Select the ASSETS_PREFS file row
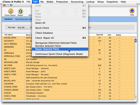 pos(68,71)
